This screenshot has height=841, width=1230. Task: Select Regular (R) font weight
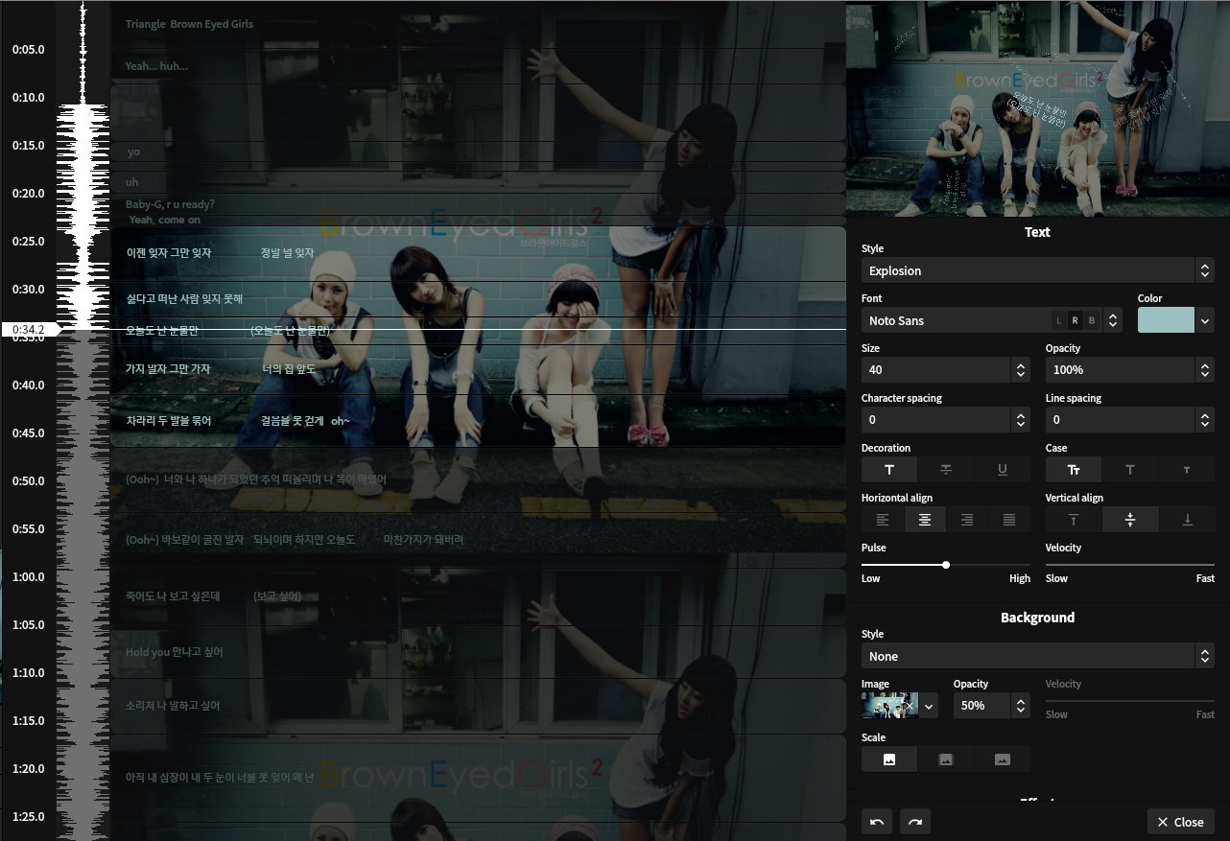point(1076,320)
